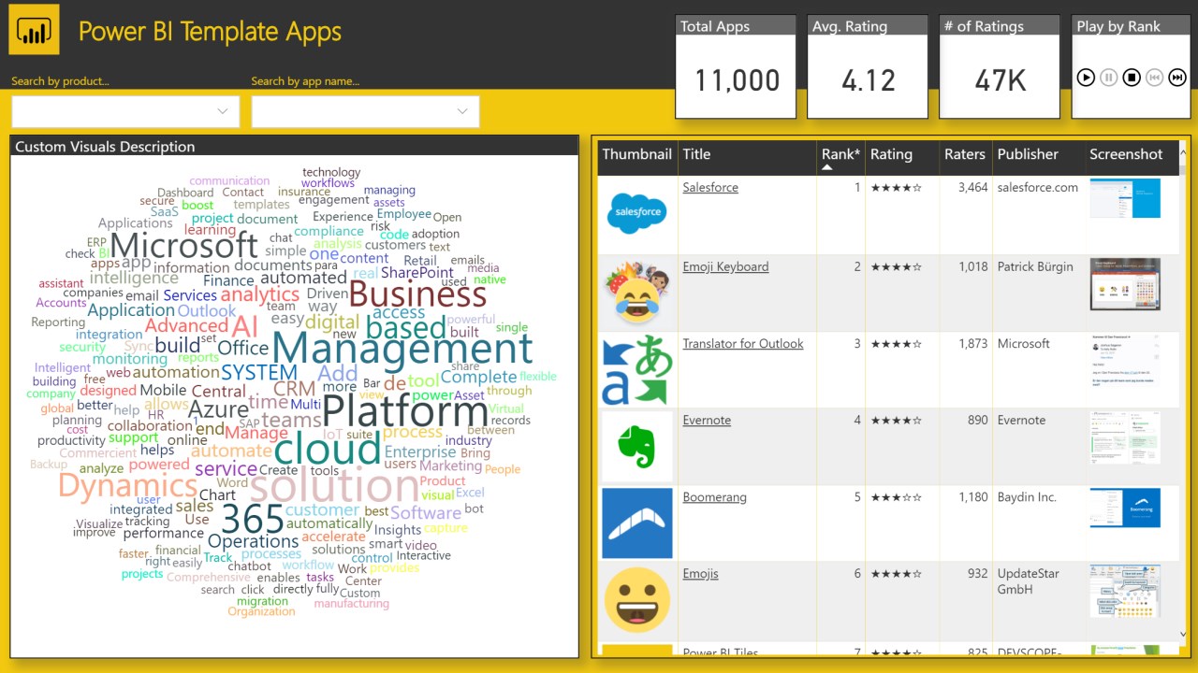Click the Boomerang row star rating
1198x673 pixels.
coord(896,498)
